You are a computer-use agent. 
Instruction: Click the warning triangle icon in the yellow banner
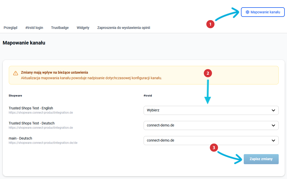coord(16,73)
